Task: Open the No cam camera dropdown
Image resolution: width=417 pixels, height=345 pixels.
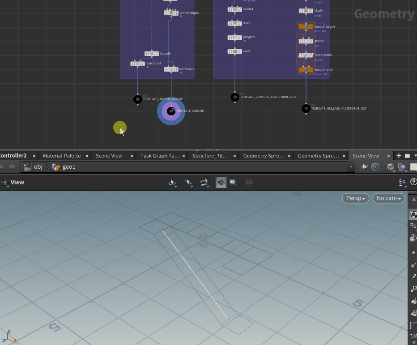Action: pos(388,198)
